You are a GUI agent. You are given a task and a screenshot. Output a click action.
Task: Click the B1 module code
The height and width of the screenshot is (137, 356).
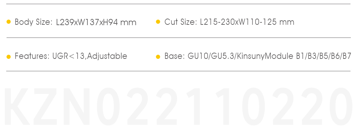[x=300, y=56]
